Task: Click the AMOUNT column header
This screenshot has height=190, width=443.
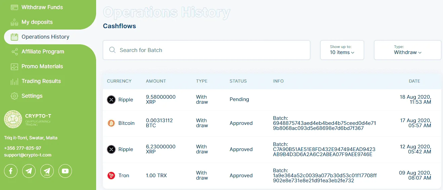Action: point(156,81)
